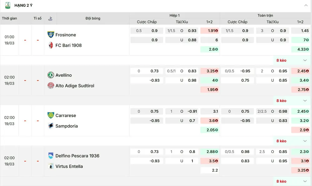The width and height of the screenshot is (312, 186).
Task: Click the corner kick flag column icon
Action: tap(50, 18)
